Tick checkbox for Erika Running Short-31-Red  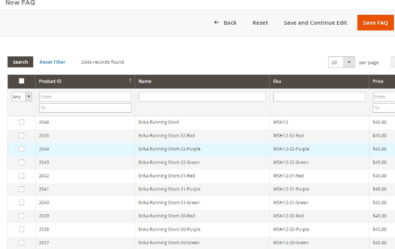click(22, 176)
